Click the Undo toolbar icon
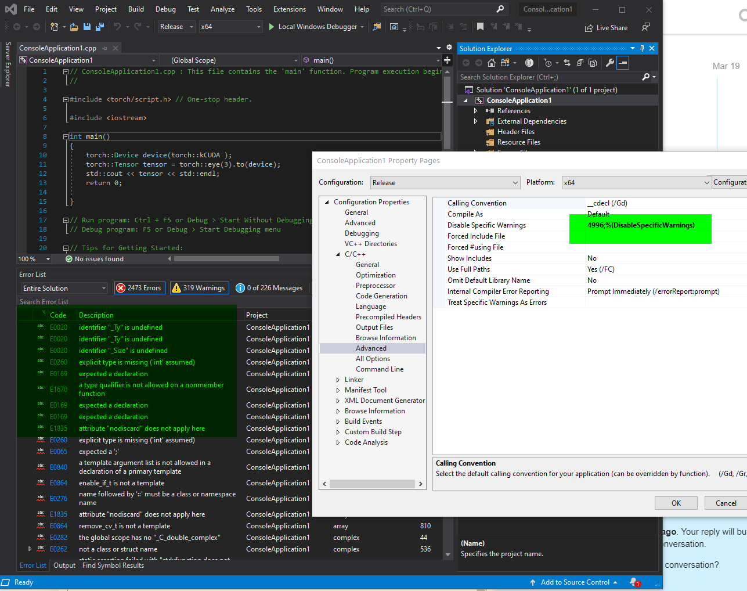This screenshot has width=747, height=591. (117, 27)
